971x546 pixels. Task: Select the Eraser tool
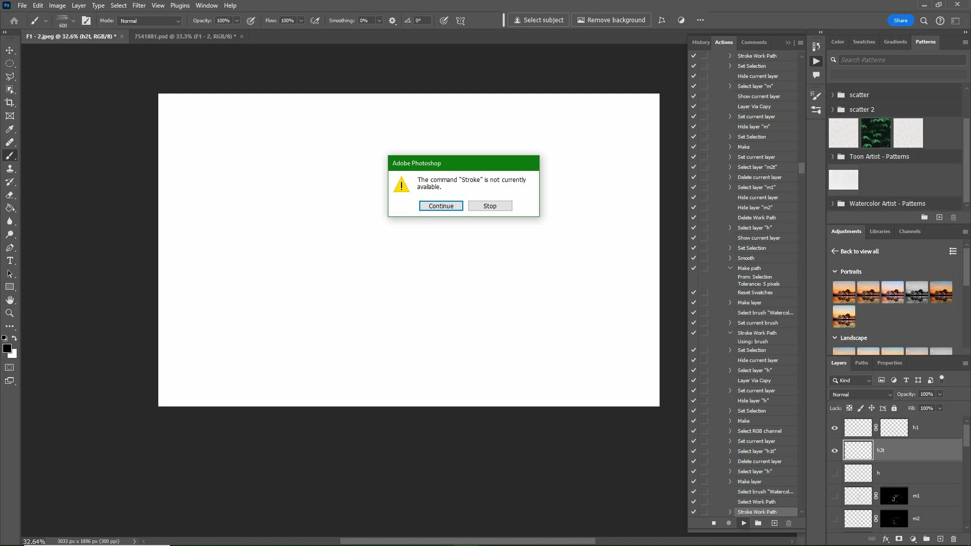[10, 195]
